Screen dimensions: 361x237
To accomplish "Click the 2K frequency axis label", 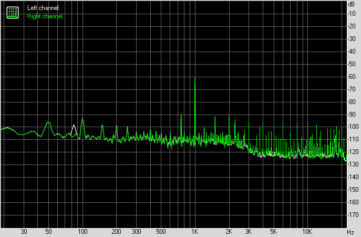I will 229,232.
